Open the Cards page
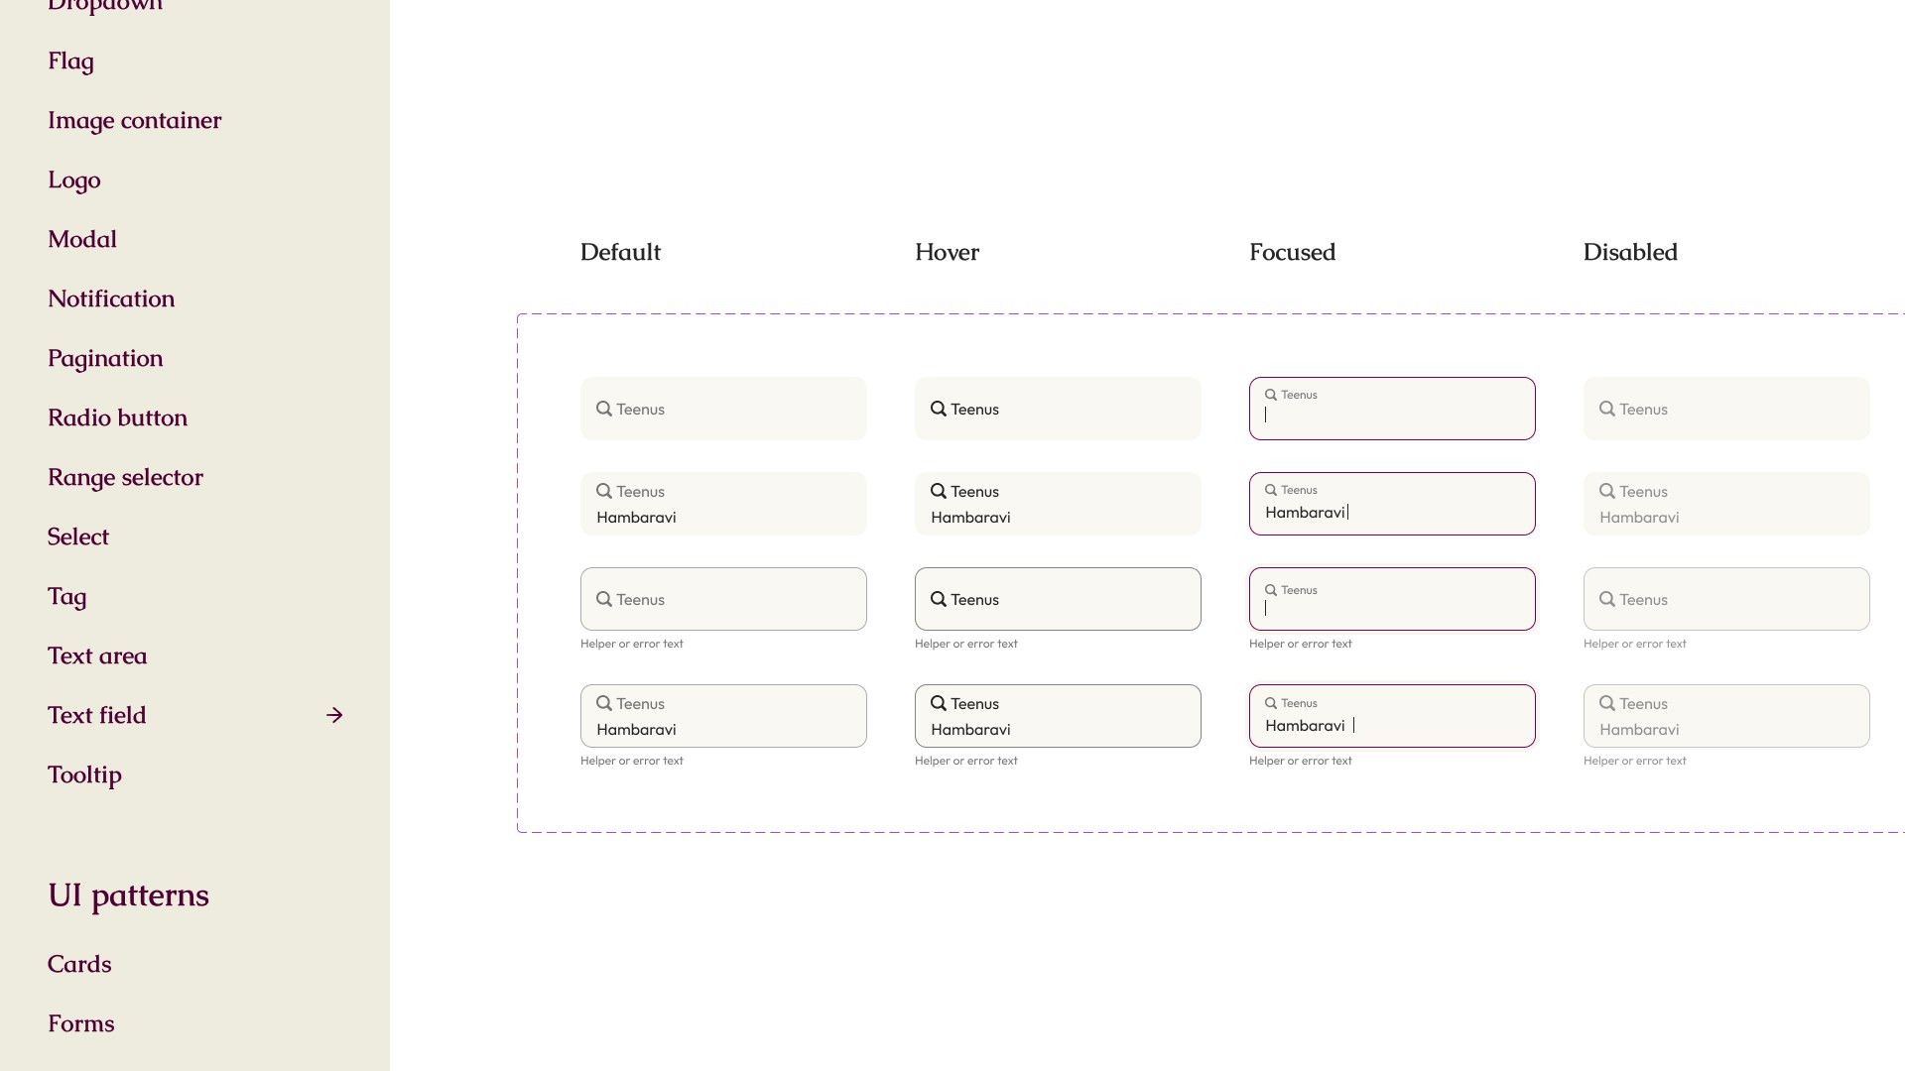The width and height of the screenshot is (1905, 1071). (79, 963)
